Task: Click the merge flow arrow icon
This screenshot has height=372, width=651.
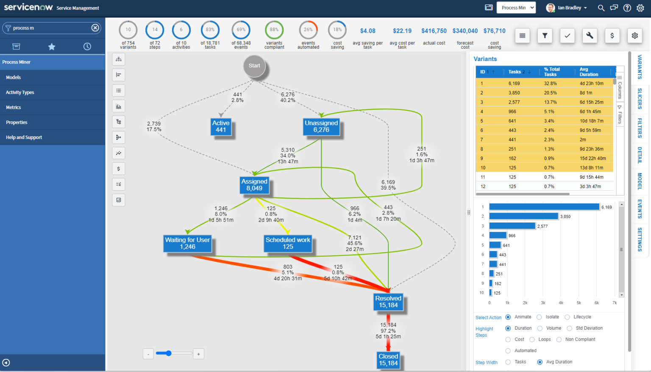Action: 119,137
